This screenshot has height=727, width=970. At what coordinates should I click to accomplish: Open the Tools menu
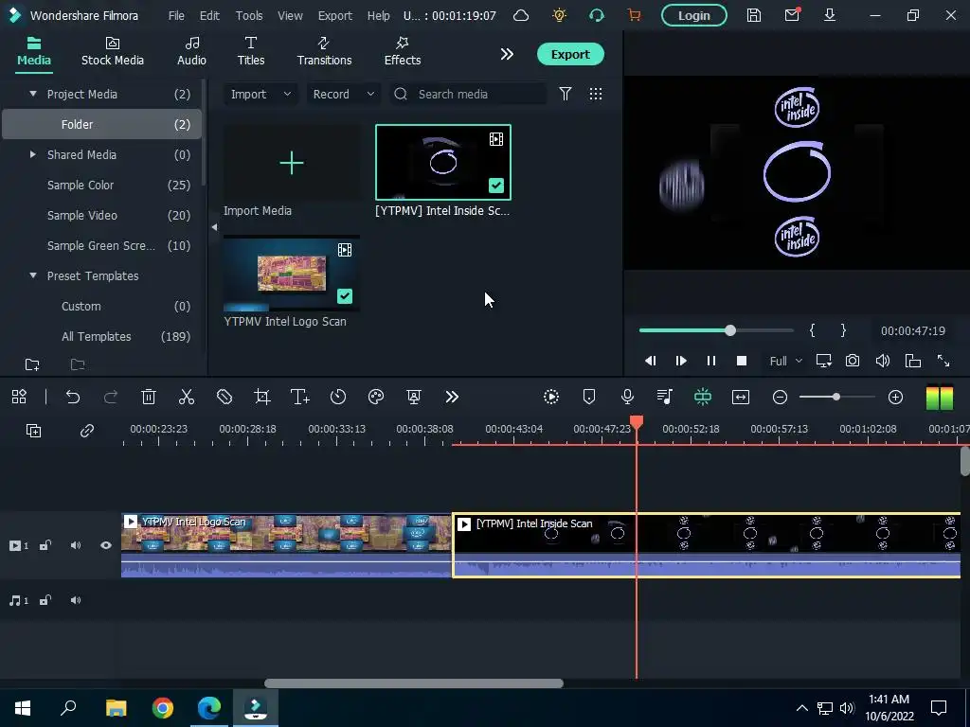249,15
